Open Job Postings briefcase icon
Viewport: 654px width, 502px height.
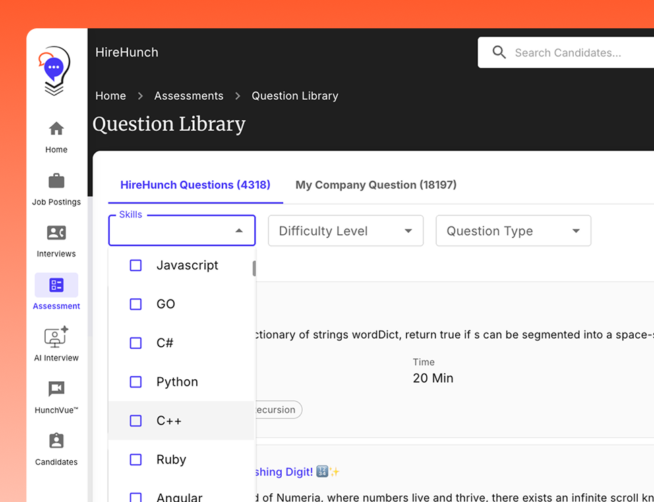(57, 181)
